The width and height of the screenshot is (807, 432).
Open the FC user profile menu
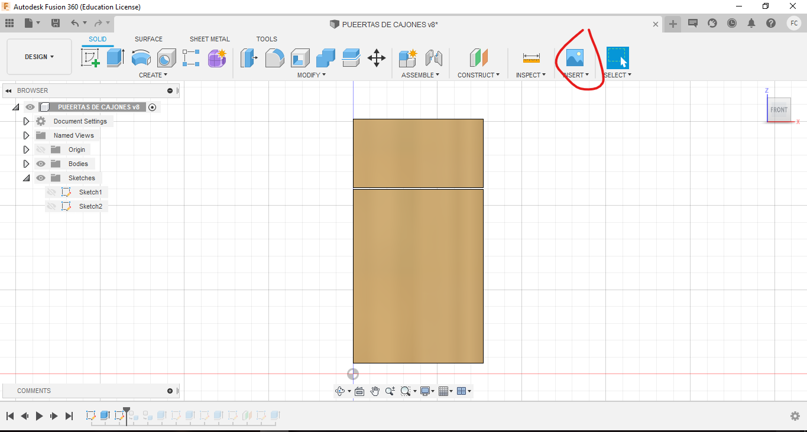coord(794,23)
